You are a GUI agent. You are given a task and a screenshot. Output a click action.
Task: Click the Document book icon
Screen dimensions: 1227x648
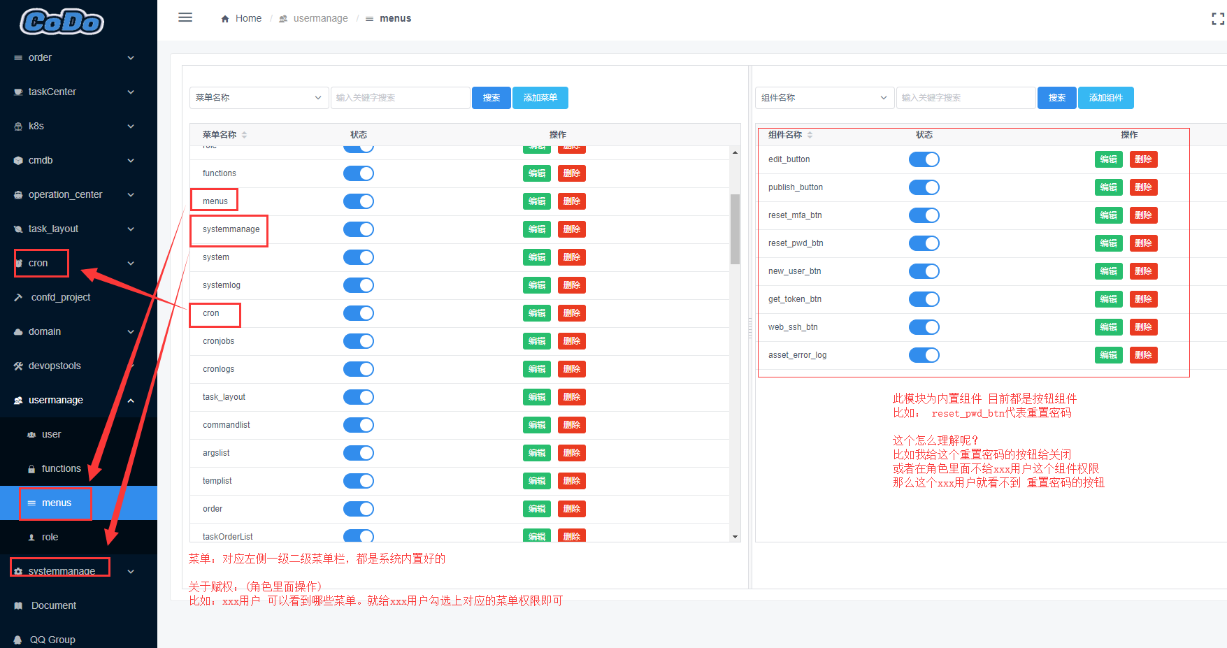click(18, 606)
